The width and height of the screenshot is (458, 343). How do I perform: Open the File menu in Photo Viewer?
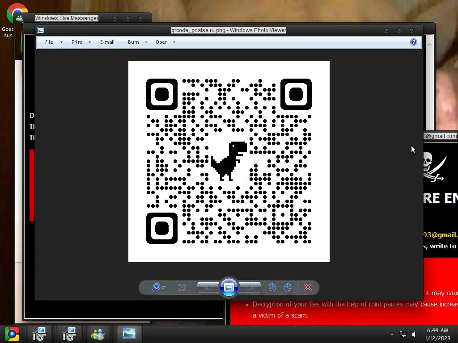pyautogui.click(x=49, y=42)
